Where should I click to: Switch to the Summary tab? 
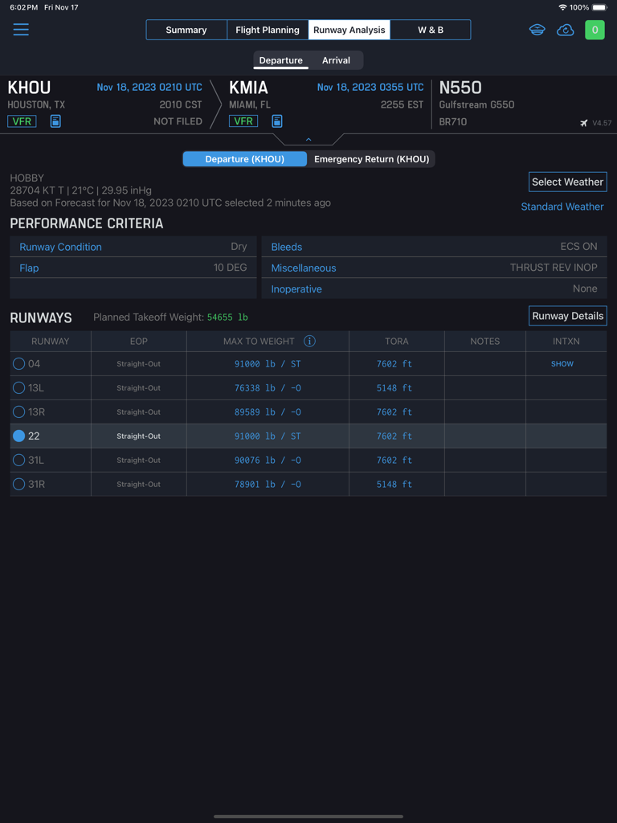point(186,30)
